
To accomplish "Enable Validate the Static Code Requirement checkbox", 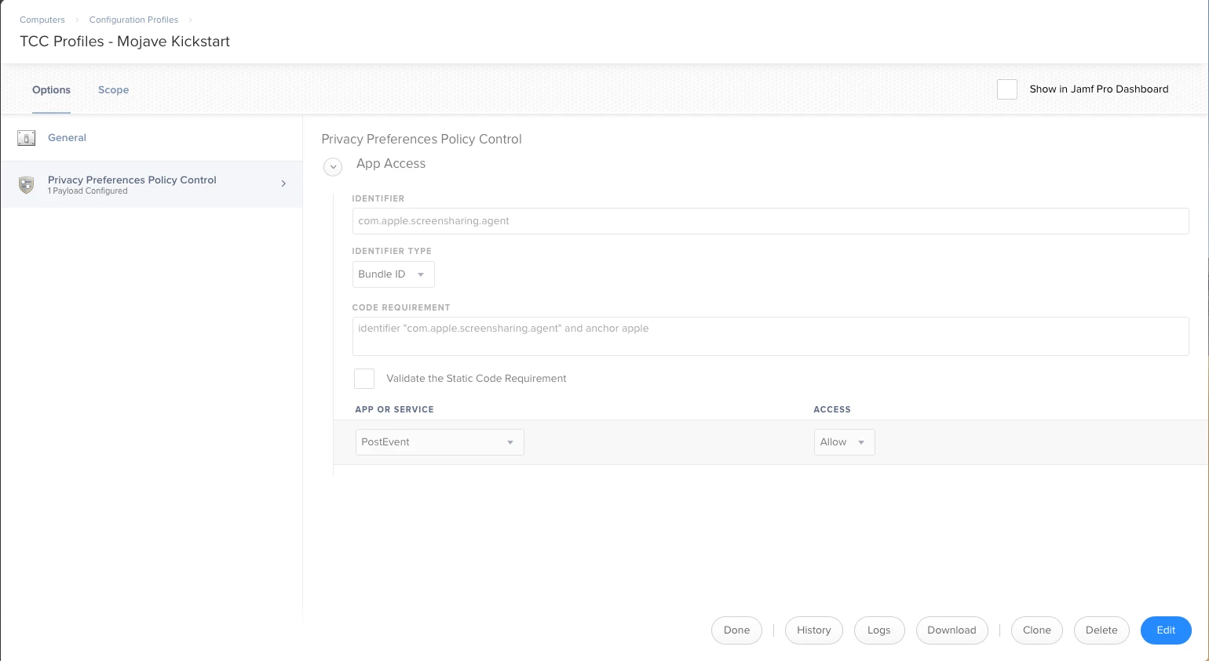I will [364, 379].
